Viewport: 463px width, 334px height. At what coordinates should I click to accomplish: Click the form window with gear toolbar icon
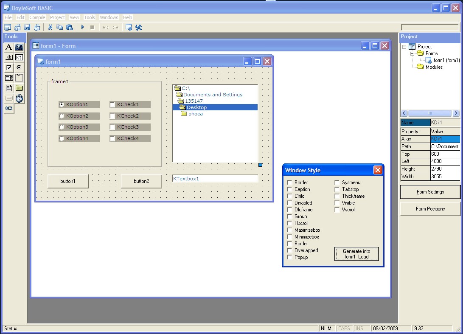tap(129, 28)
